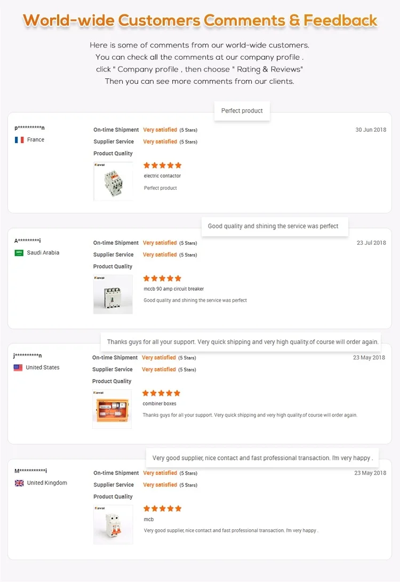Click the "Good quality and shining" comment bubble
Viewport: 400px width, 582px height.
click(x=273, y=226)
